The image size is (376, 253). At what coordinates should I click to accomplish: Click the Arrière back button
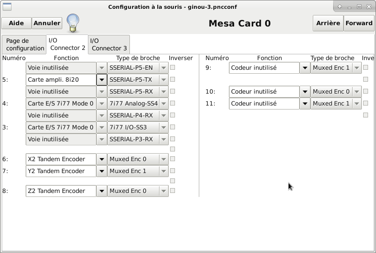(x=328, y=23)
